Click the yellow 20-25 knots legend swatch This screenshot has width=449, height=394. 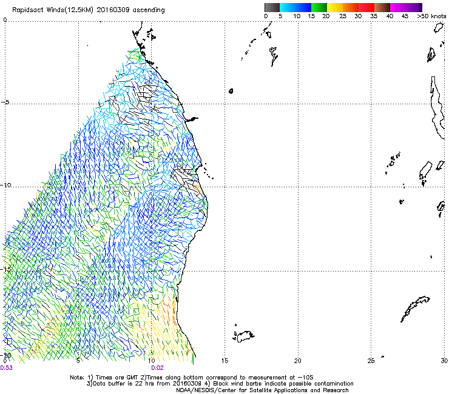click(x=335, y=7)
